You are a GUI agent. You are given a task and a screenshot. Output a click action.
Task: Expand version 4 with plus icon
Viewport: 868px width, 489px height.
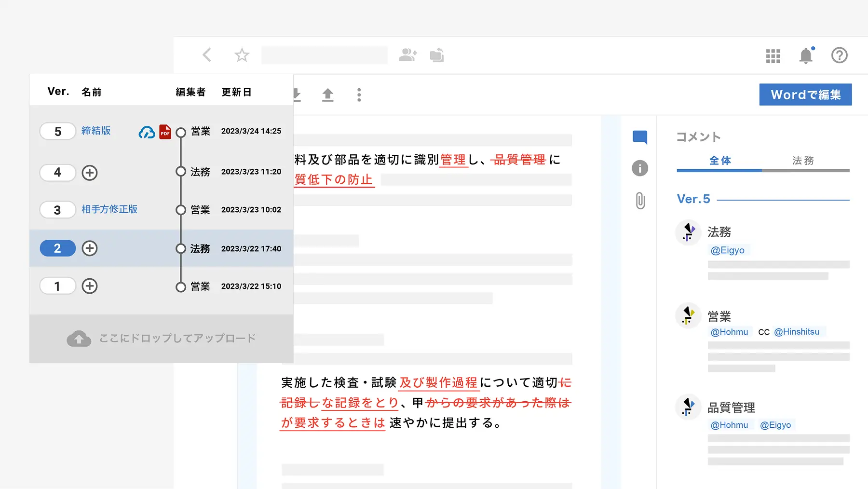90,173
